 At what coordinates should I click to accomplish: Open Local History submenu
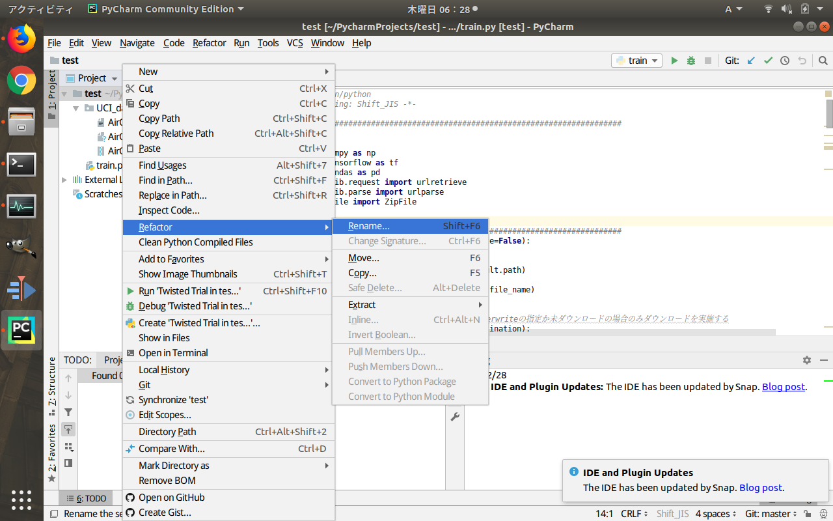228,370
